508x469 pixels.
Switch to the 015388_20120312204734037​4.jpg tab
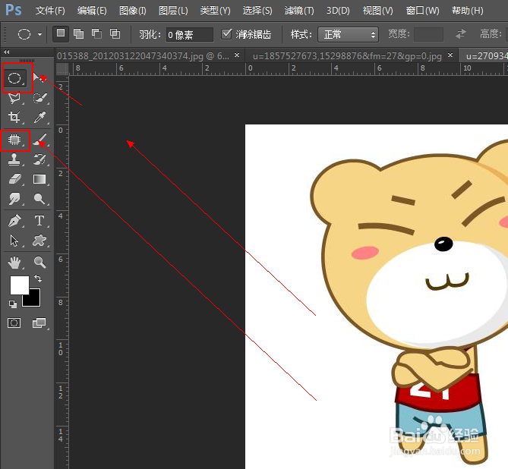click(x=143, y=56)
